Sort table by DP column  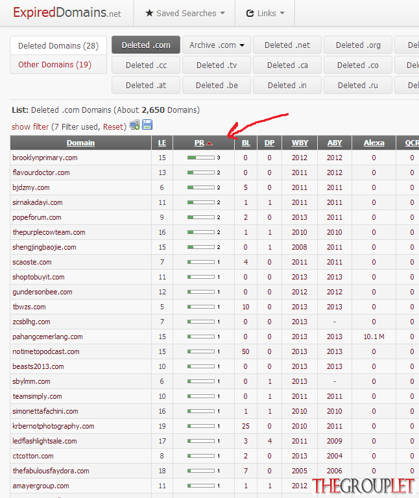click(269, 143)
